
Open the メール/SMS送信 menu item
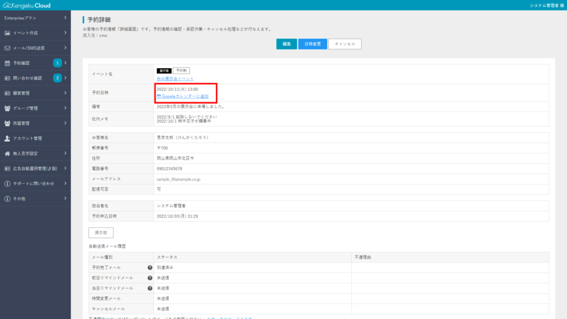tap(35, 48)
